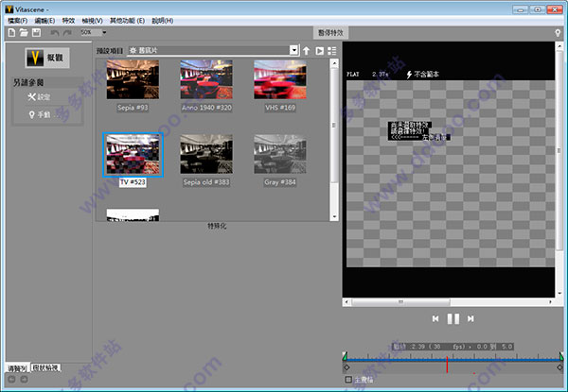Click the left keyframe diamond on the timeline
Image resolution: width=568 pixels, height=392 pixels.
tap(346, 367)
